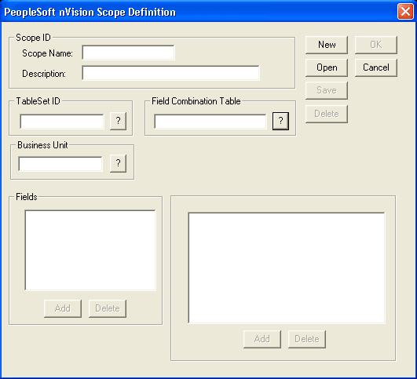Screen dimensions: 417x379
Task: Open Business Unit lookup question-mark button
Action: pos(118,163)
